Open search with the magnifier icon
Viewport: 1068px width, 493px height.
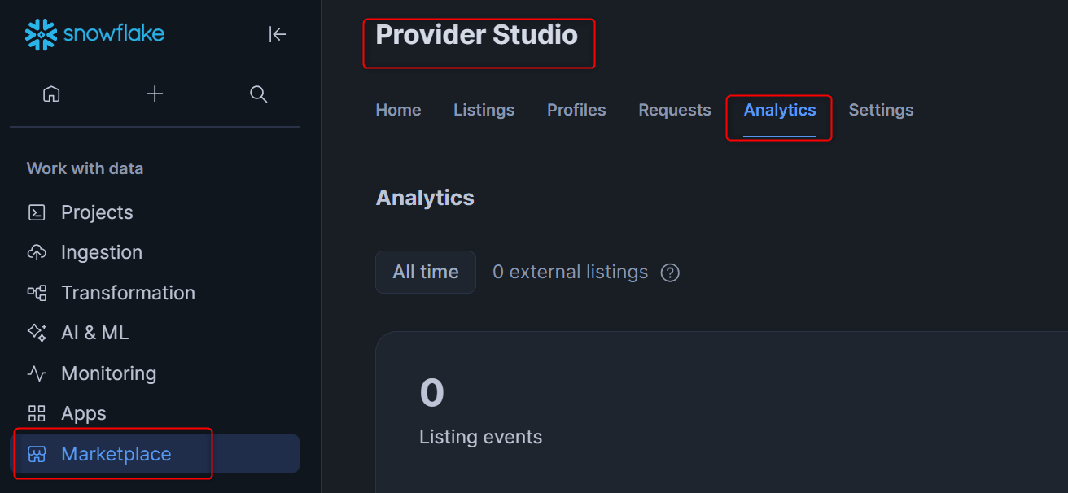pyautogui.click(x=258, y=94)
